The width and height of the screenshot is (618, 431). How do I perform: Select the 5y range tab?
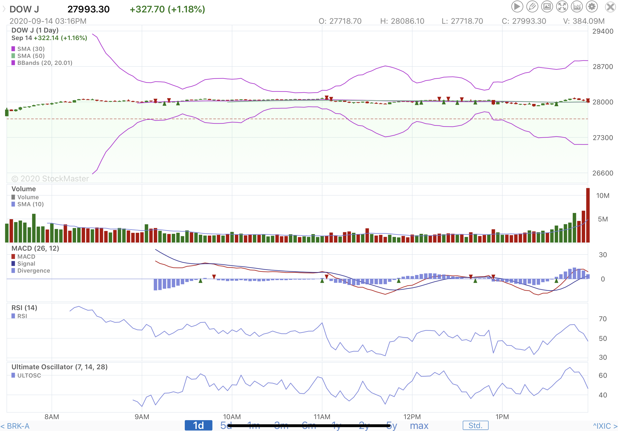coord(392,425)
